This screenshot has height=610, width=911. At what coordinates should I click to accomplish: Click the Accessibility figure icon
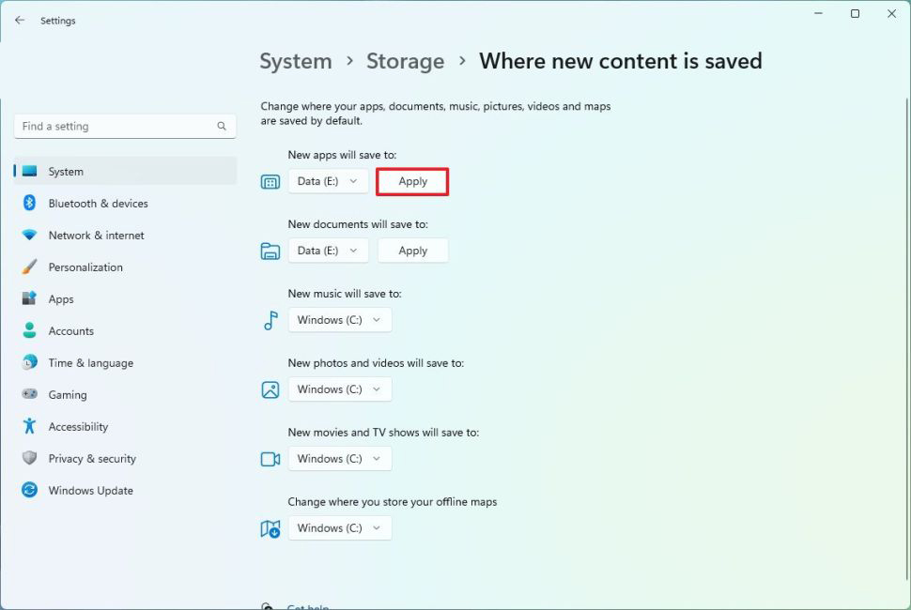point(29,427)
